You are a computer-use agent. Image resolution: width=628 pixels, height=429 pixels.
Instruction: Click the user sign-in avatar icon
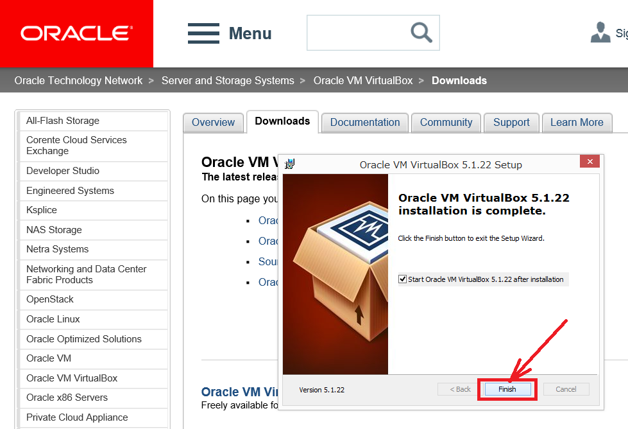pyautogui.click(x=600, y=32)
